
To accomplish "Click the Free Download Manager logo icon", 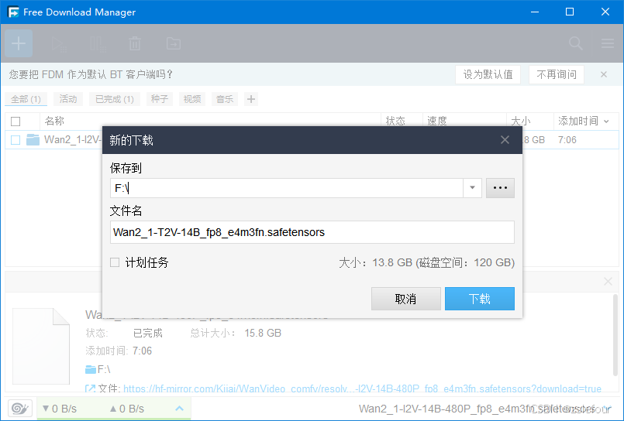I will tap(13, 12).
